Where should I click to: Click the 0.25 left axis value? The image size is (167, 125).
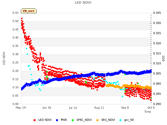[15, 63]
